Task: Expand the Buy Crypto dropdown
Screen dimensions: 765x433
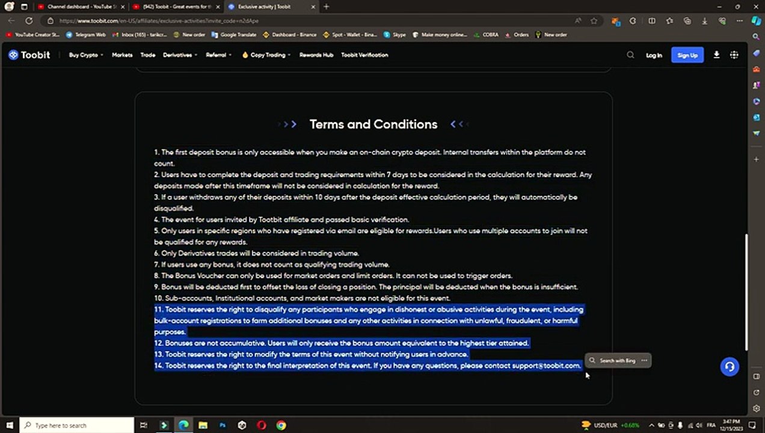Action: [86, 55]
